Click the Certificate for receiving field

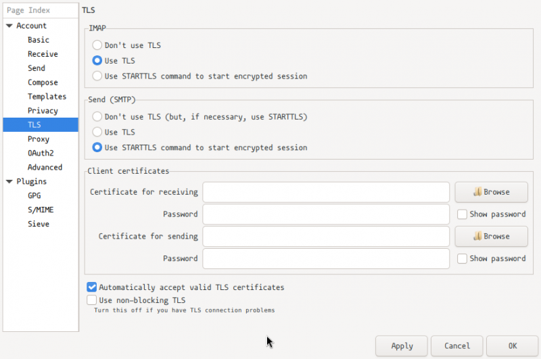coord(326,192)
